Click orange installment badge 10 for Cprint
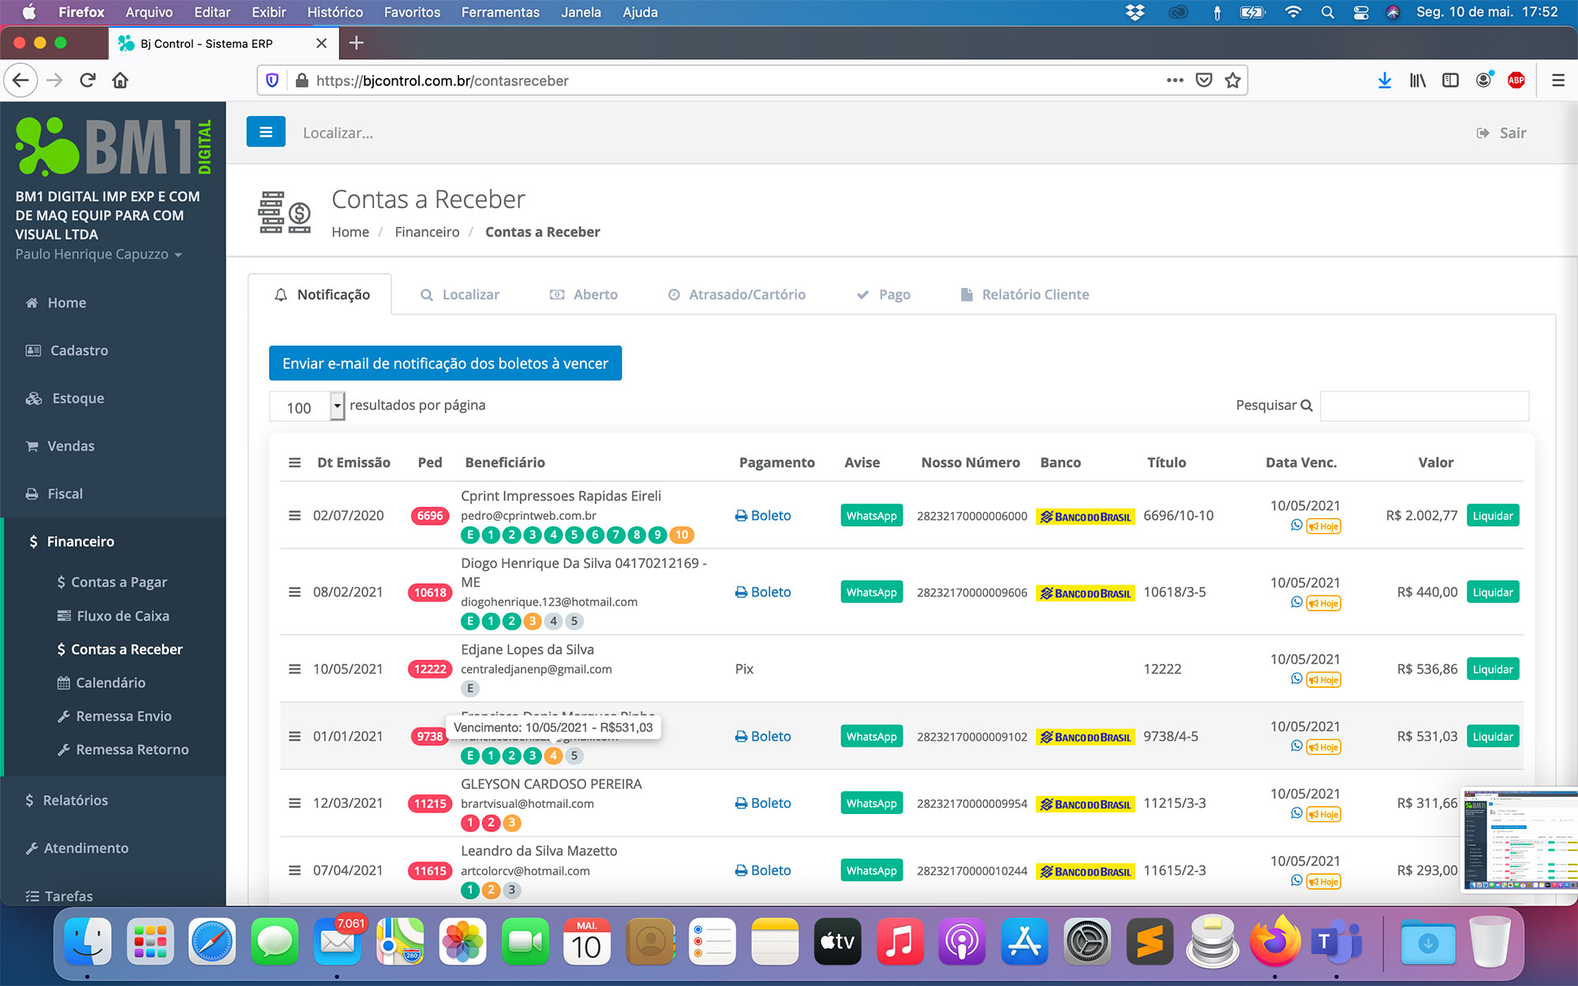 click(682, 535)
